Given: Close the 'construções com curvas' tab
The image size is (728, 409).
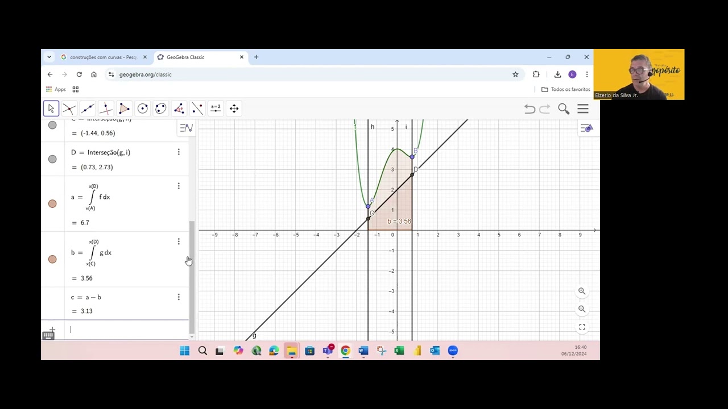Looking at the screenshot, I should click(145, 57).
